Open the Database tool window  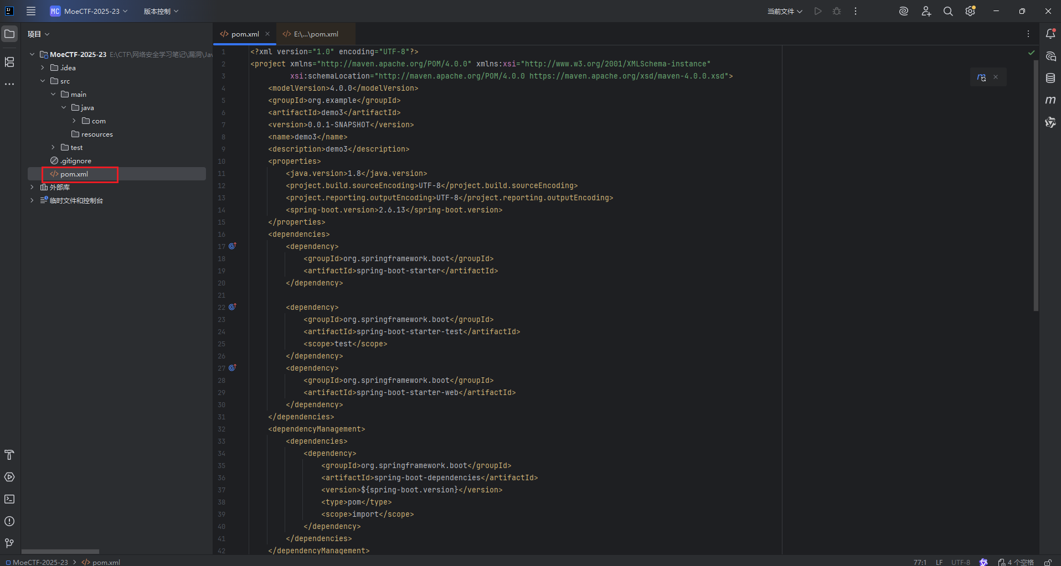[1050, 78]
